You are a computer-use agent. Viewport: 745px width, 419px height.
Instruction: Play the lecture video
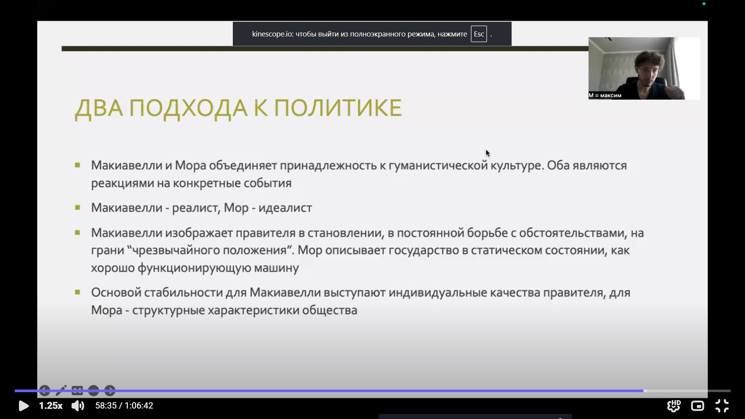click(x=23, y=406)
